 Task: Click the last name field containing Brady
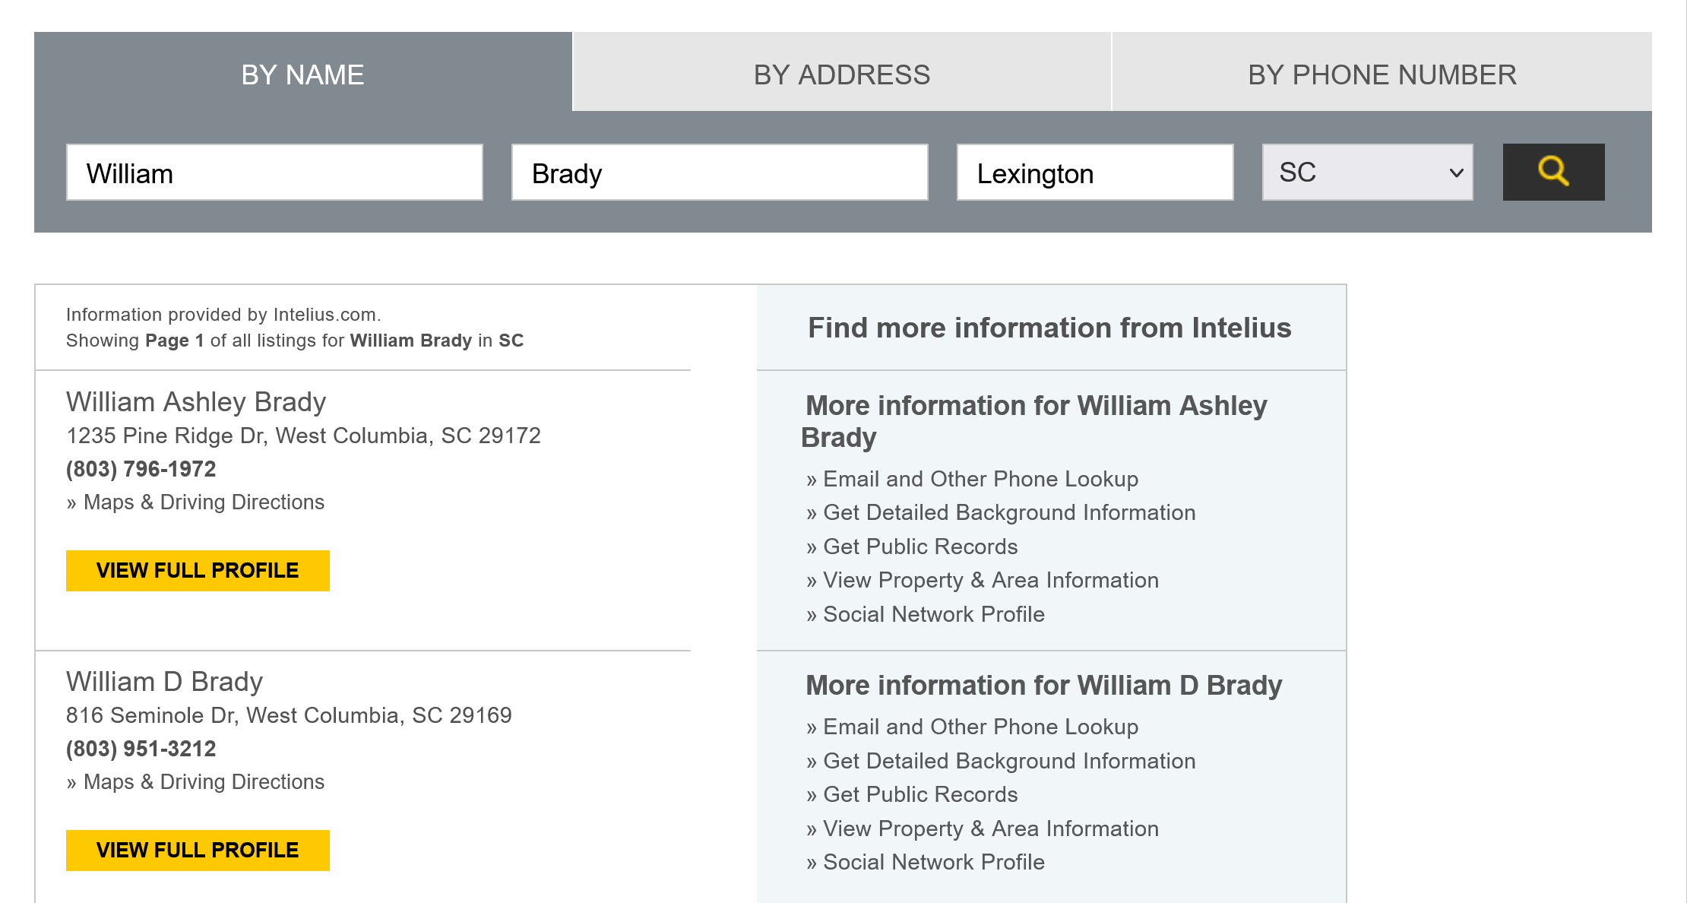coord(719,173)
